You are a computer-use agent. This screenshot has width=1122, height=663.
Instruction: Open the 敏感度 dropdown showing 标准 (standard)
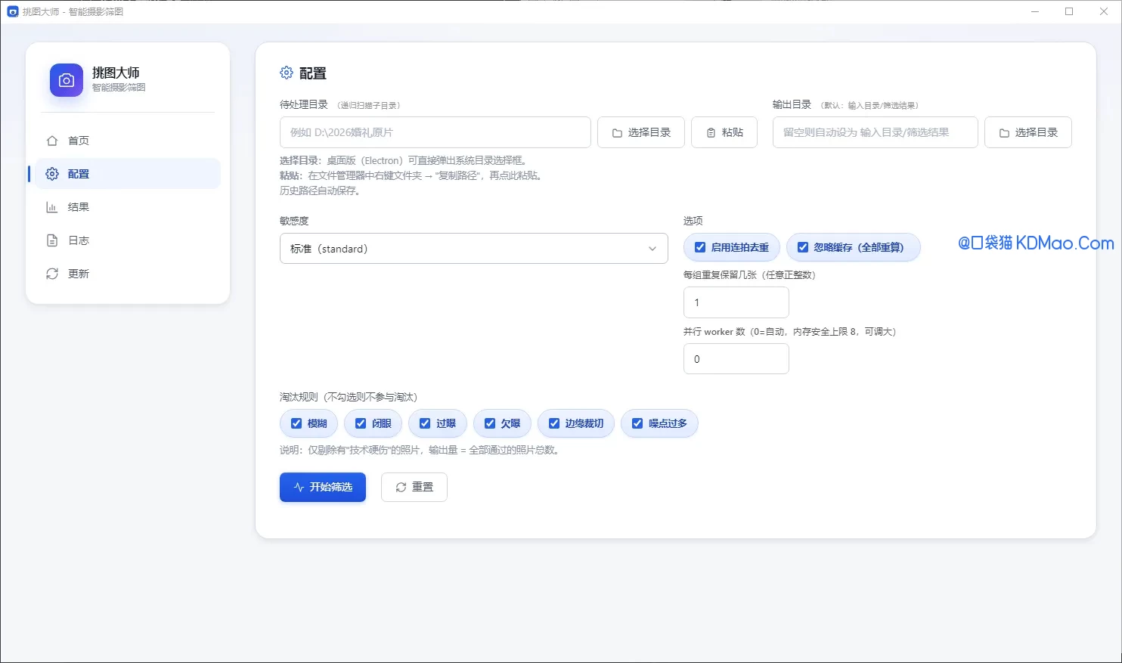pyautogui.click(x=474, y=249)
